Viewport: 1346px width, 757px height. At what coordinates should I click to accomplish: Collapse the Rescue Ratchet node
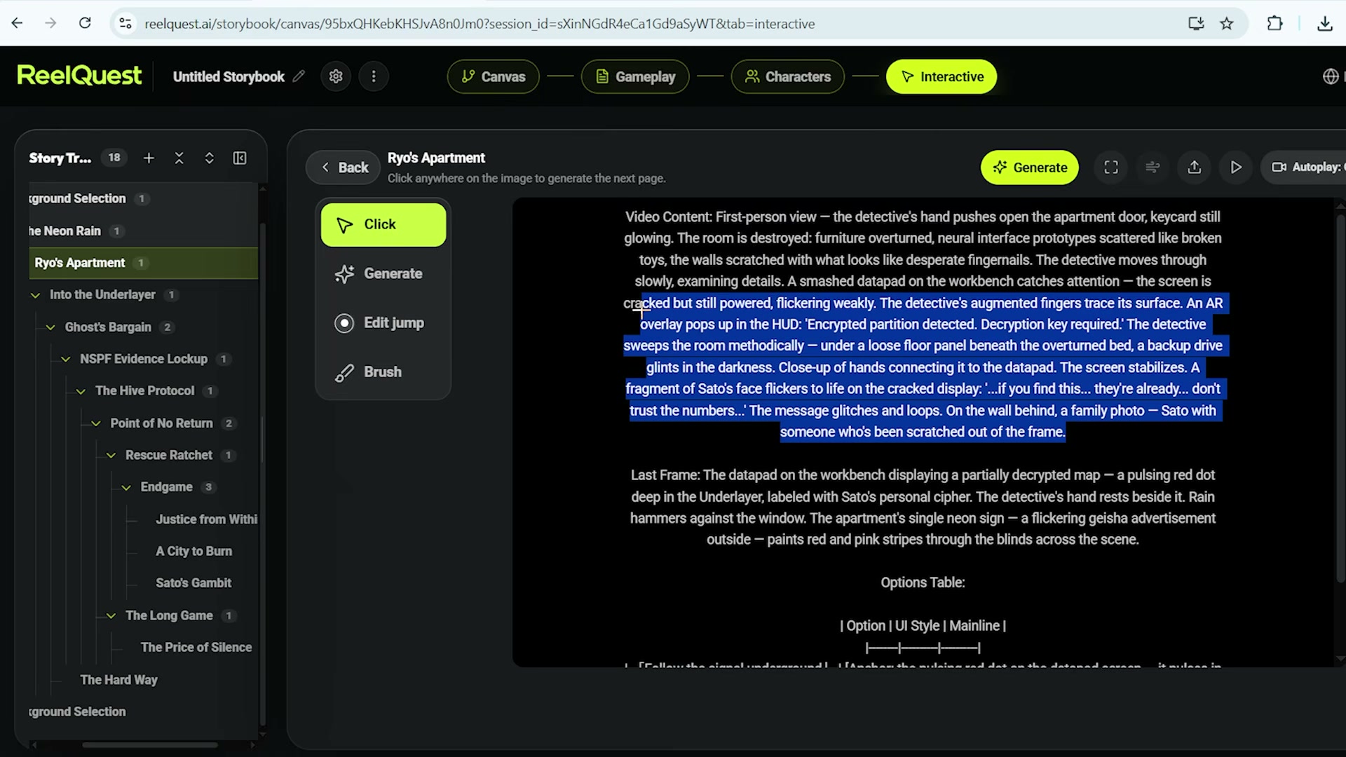tap(111, 456)
